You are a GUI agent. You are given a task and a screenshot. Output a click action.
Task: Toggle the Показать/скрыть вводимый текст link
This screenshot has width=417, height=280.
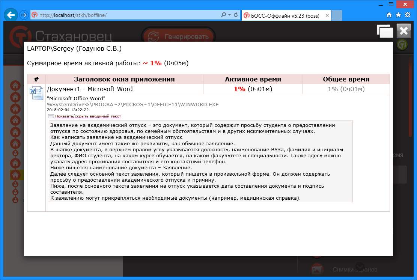click(x=88, y=116)
